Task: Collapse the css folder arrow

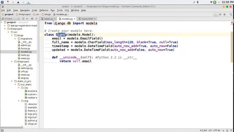Action: [x=19, y=88]
